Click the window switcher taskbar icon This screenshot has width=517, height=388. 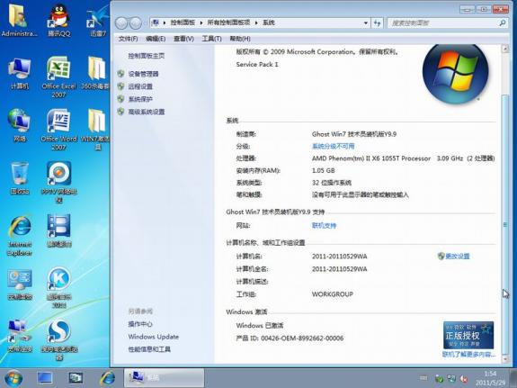[x=76, y=378]
